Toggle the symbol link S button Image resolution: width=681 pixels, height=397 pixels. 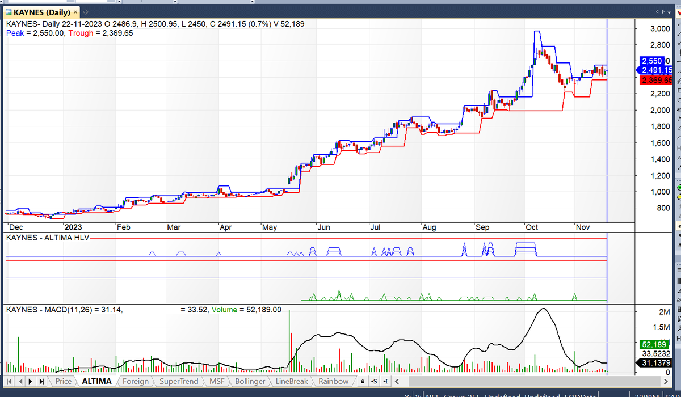point(373,381)
